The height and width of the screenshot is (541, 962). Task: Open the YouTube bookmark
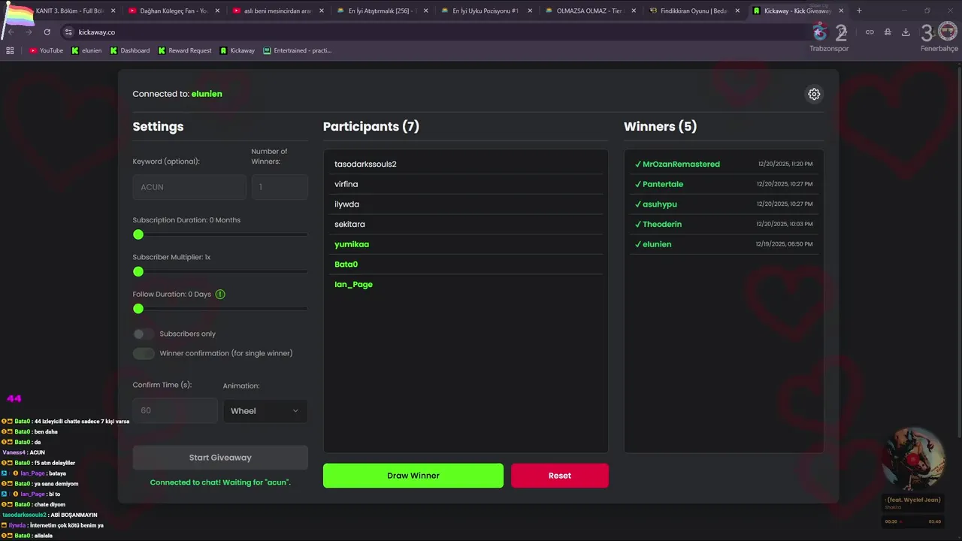point(46,50)
